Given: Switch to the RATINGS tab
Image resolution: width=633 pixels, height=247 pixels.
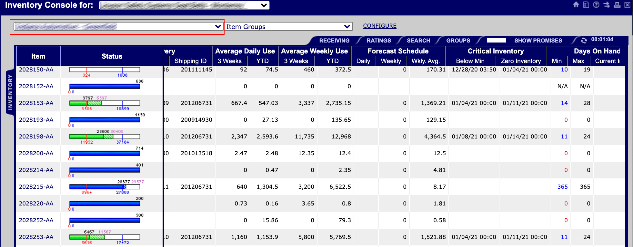Looking at the screenshot, I should [x=379, y=41].
